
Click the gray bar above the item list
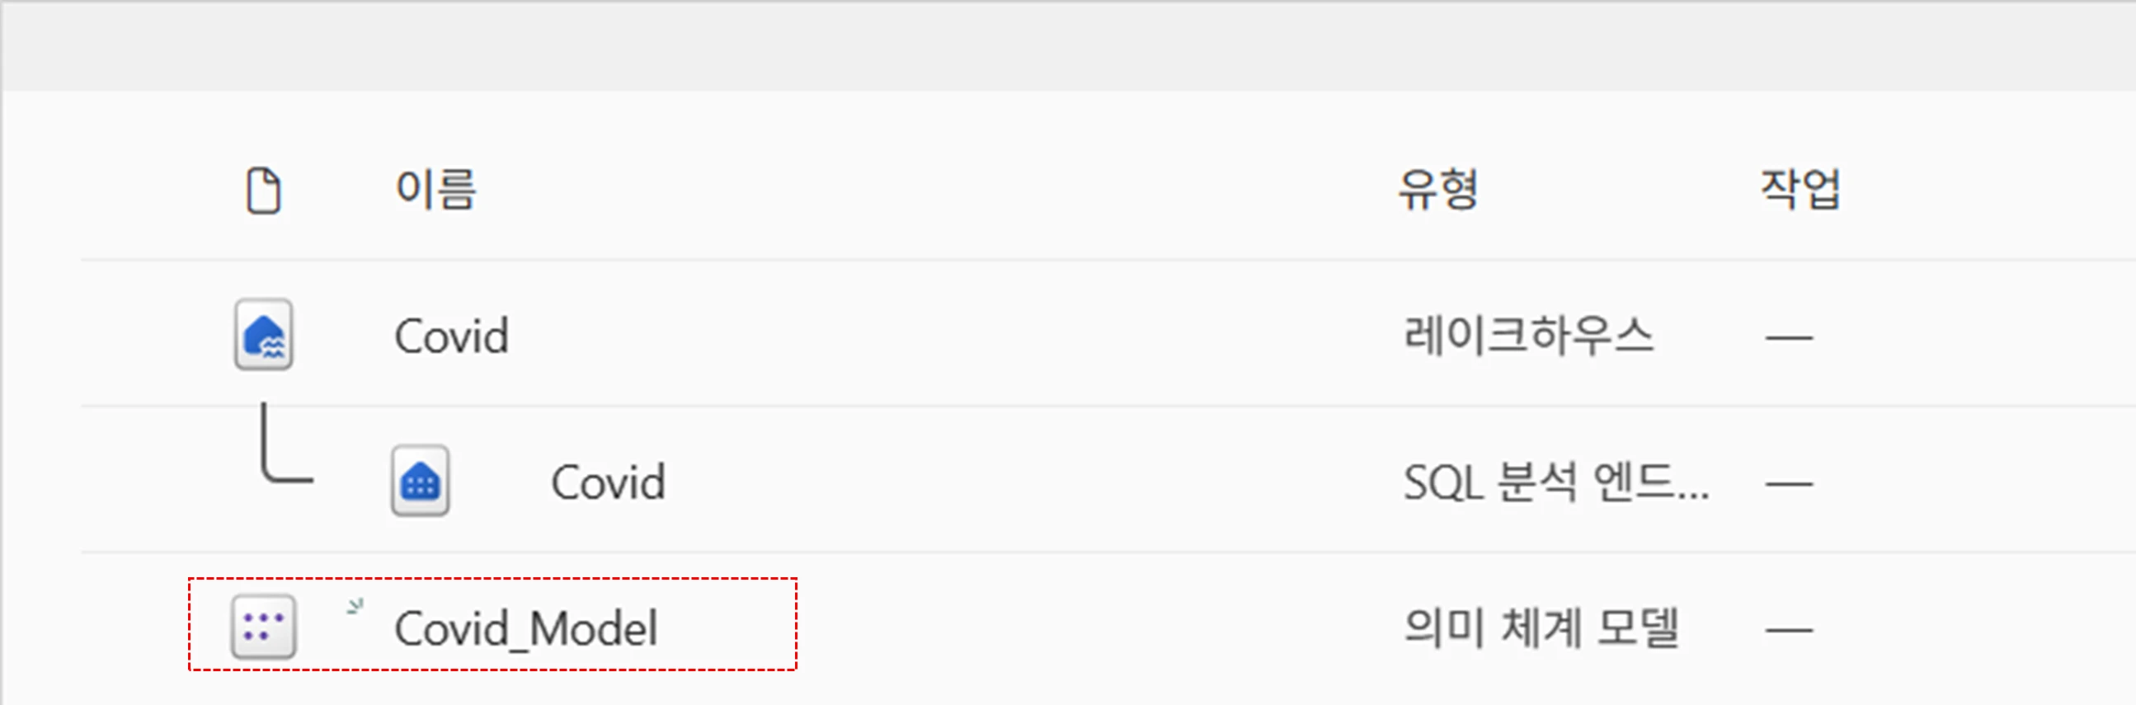(x=1068, y=45)
